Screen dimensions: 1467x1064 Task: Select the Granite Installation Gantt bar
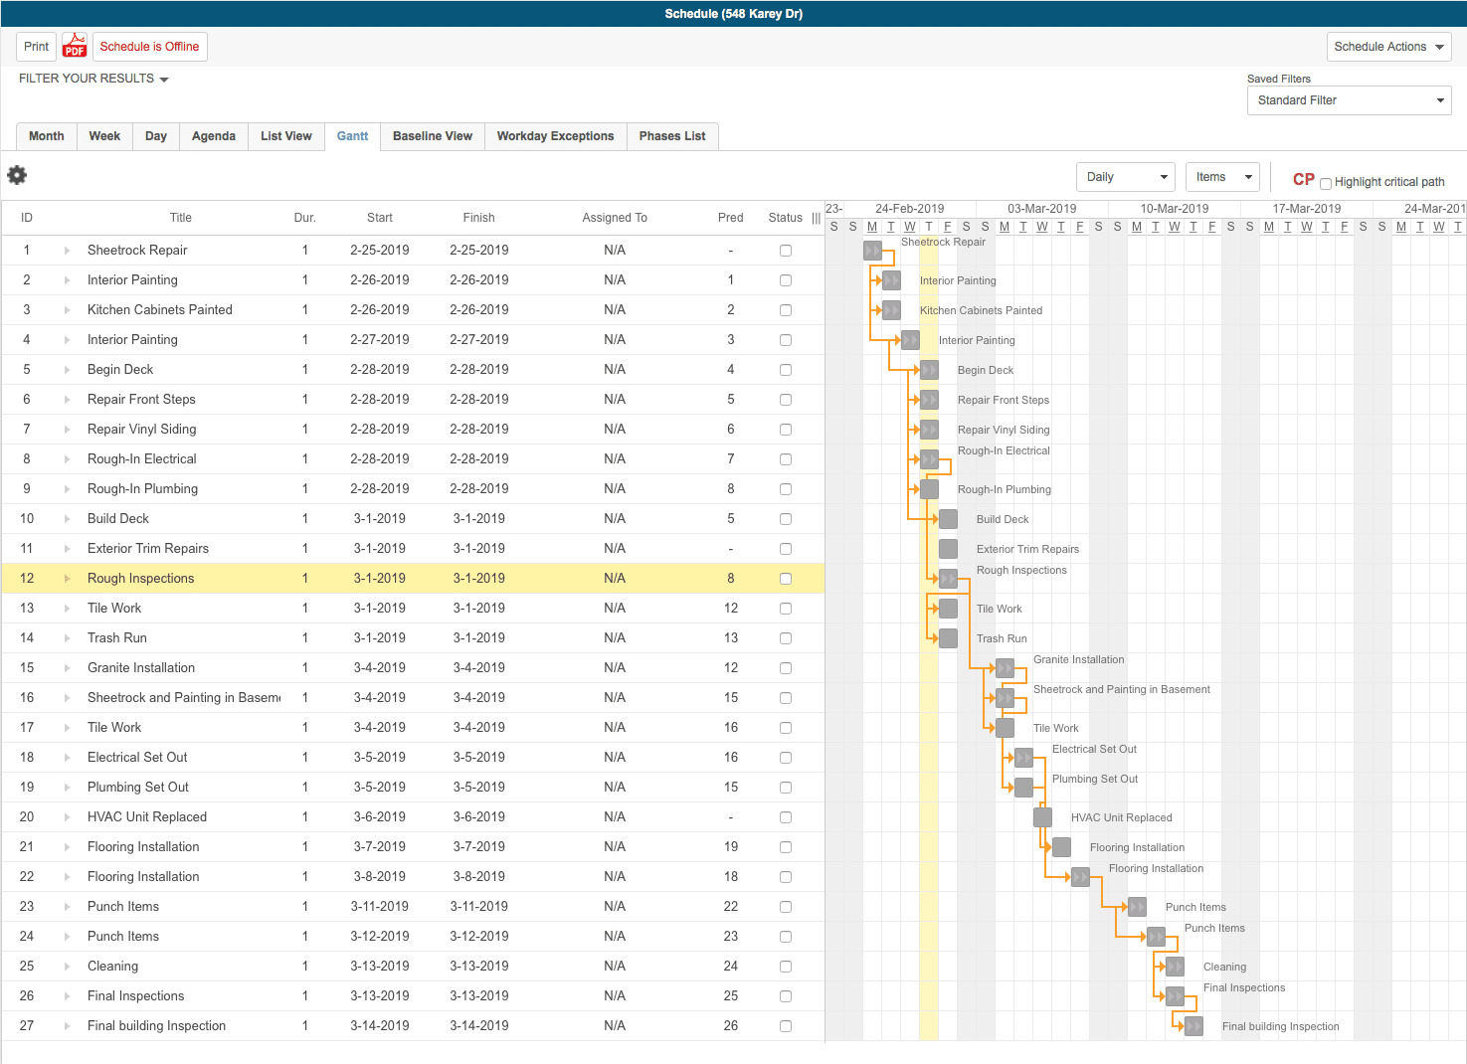[x=1005, y=668]
